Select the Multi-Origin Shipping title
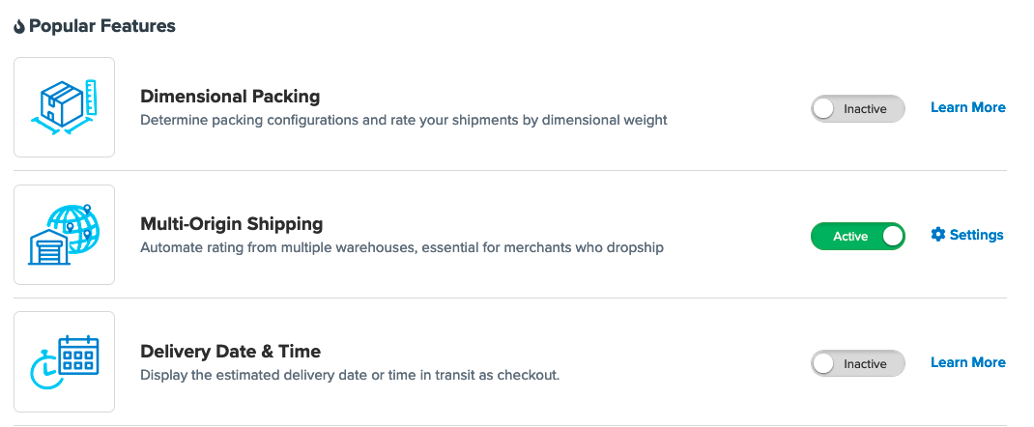This screenshot has width=1034, height=427. tap(231, 224)
